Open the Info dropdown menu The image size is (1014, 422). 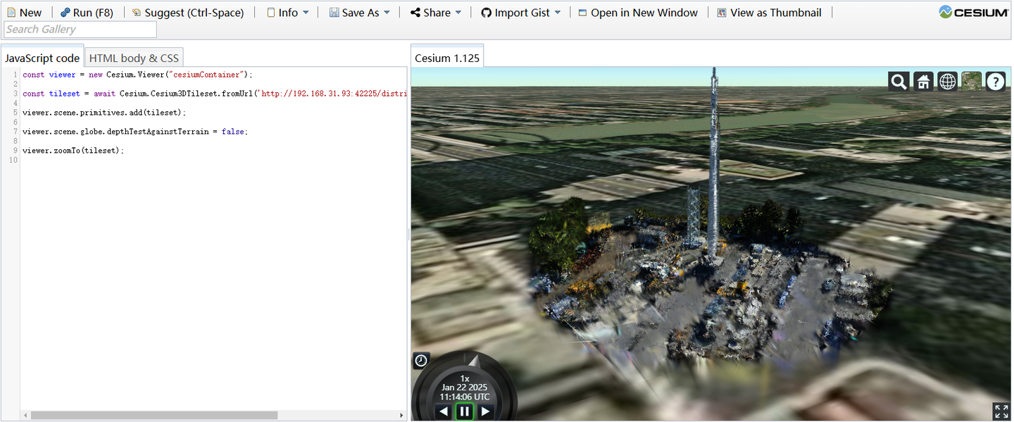[x=288, y=13]
